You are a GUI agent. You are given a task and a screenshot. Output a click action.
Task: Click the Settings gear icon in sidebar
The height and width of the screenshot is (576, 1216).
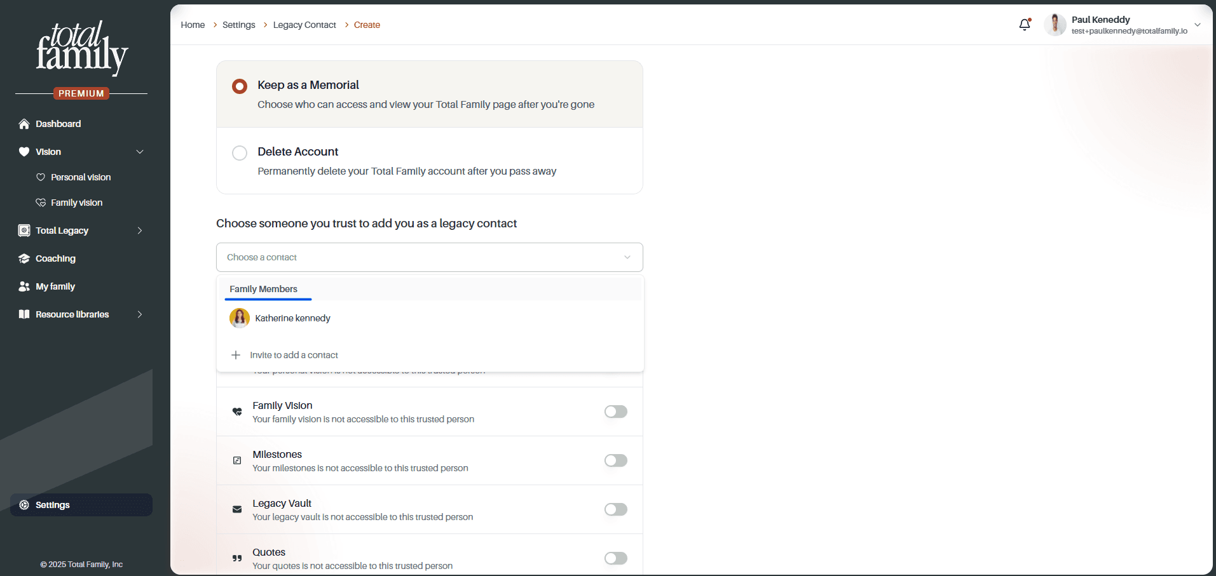click(24, 505)
